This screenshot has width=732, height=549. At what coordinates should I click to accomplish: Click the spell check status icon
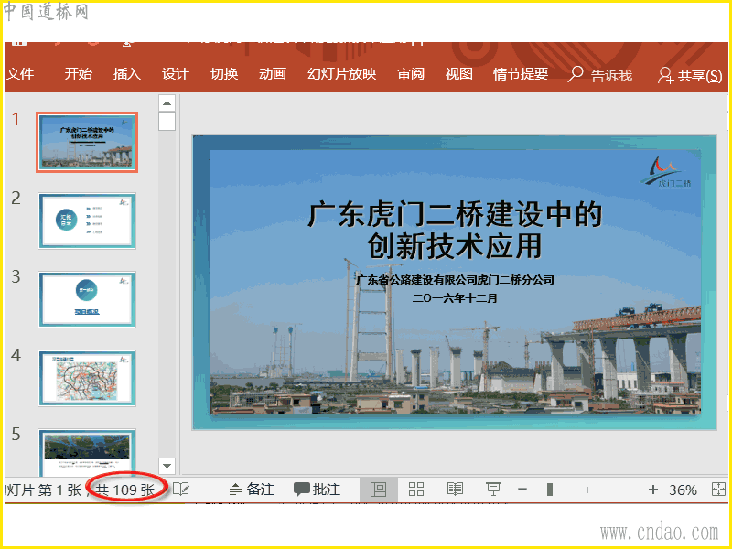[181, 490]
